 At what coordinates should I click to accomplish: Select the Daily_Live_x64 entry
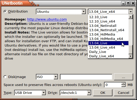108,56
